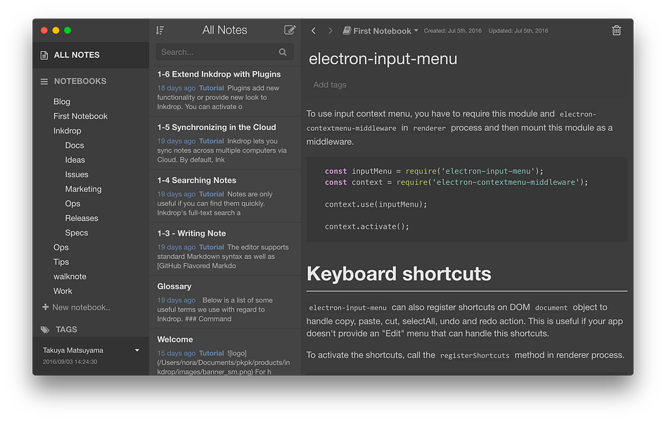Click the Keyboard shortcuts heading
Viewport: 666px width, 422px height.
pos(399,274)
